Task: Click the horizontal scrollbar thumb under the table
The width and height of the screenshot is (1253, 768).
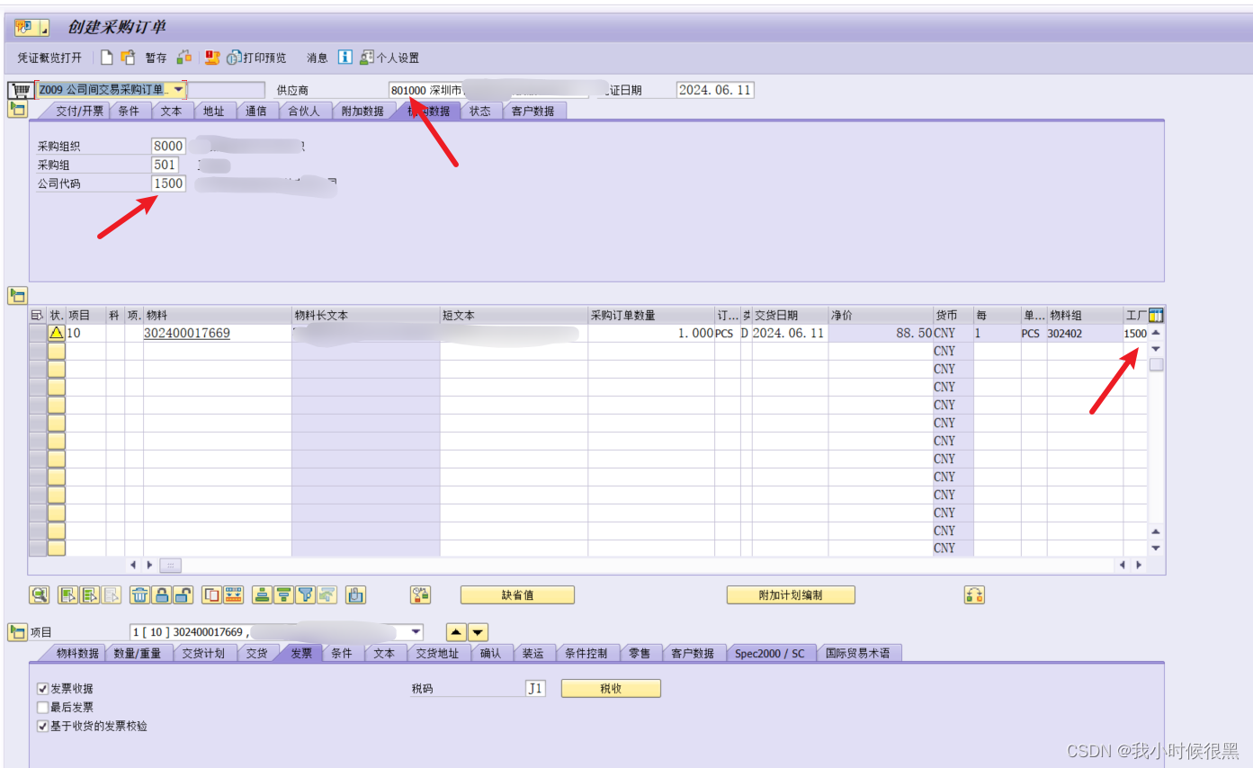Action: [170, 565]
